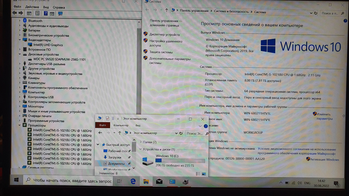The height and width of the screenshot is (196, 349).
Task: Click Система и безопасность breadcrumb
Action: click(231, 11)
